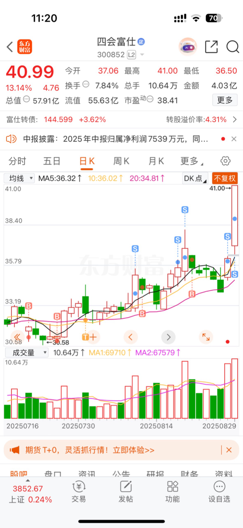Image resolution: width=243 pixels, height=528 pixels.
Task: Switch to 分时 chart tab
Action: pos(17,161)
